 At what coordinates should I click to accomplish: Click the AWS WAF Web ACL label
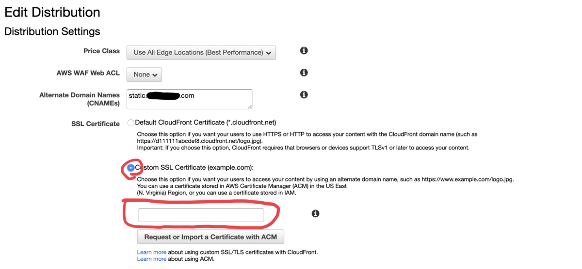pos(88,73)
